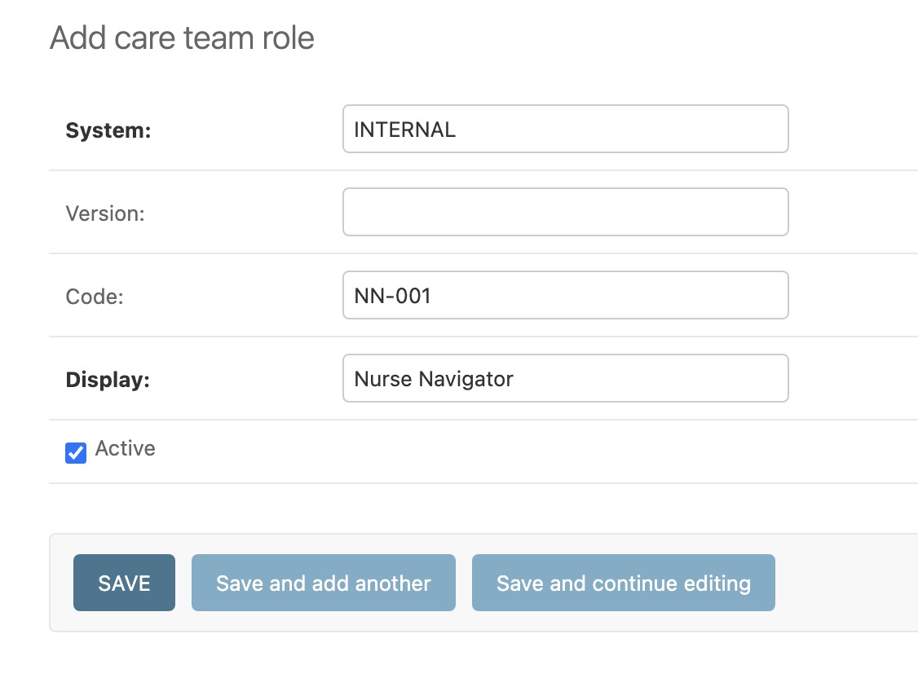Click the bold System field label
The width and height of the screenshot is (918, 678).
[107, 129]
